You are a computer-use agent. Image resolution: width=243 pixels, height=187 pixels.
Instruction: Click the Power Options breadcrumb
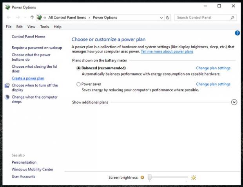(105, 18)
